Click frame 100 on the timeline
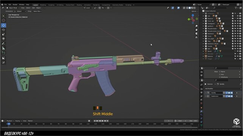This screenshot has height=136, width=243. click(81, 124)
